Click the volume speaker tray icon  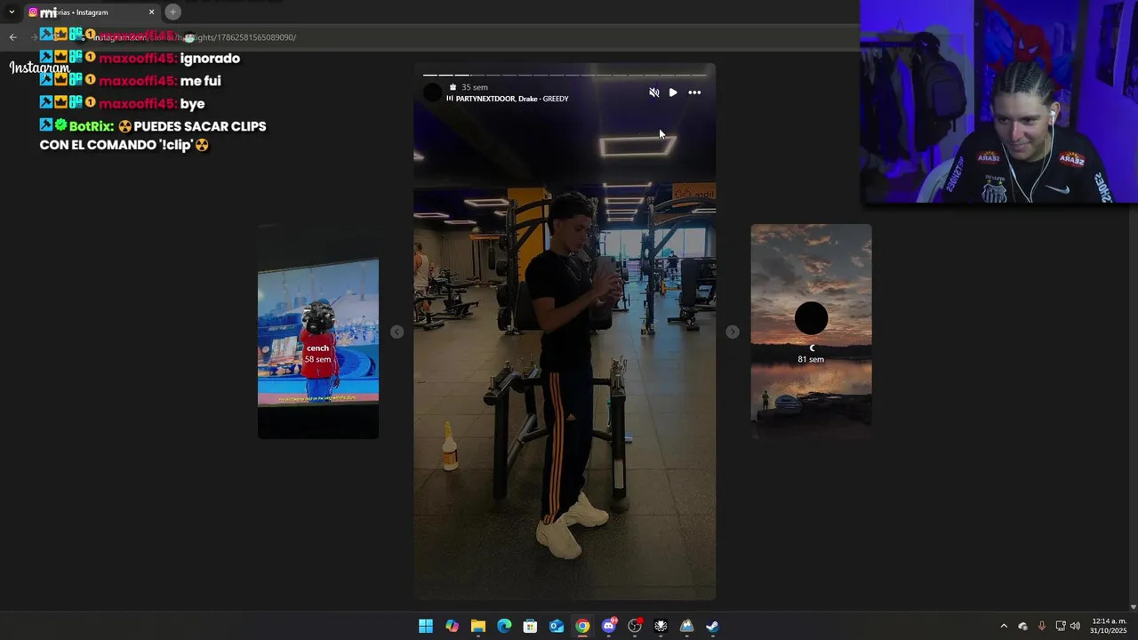[1075, 626]
